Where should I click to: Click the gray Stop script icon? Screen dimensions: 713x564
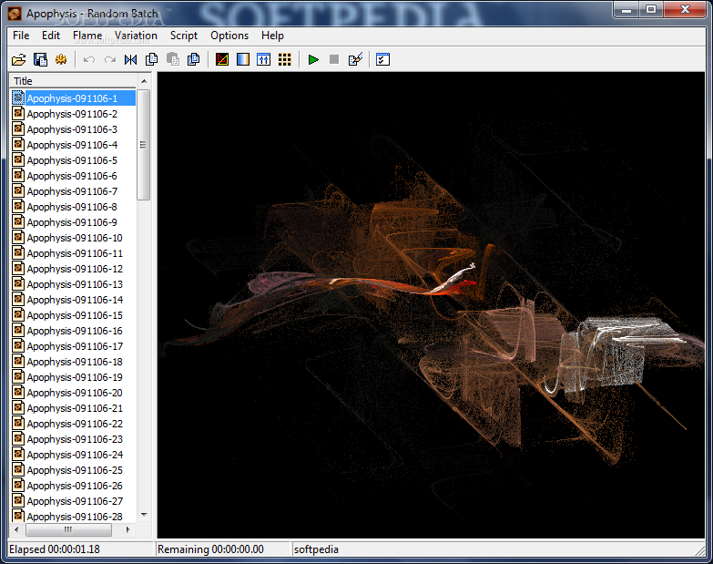tap(334, 59)
